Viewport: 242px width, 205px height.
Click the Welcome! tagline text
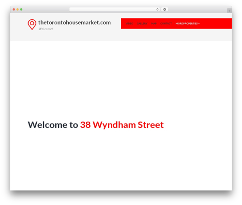click(x=46, y=29)
